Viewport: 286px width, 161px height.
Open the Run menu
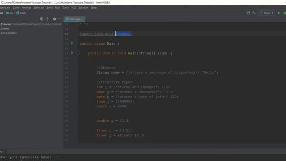(57, 8)
